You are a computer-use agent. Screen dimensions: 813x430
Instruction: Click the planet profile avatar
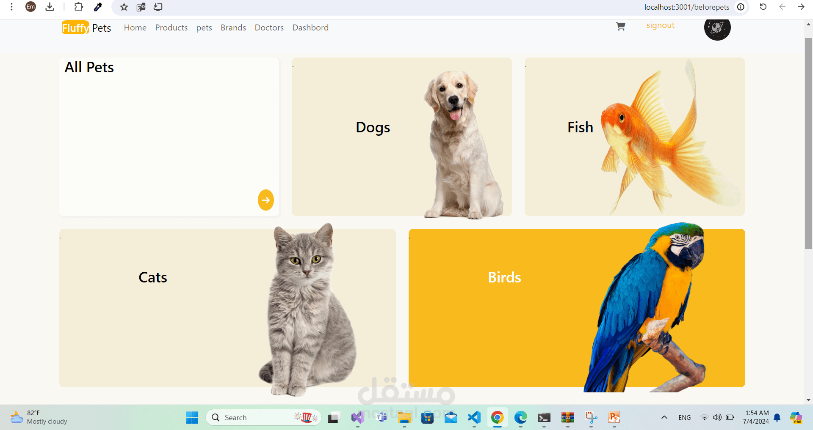pos(717,27)
